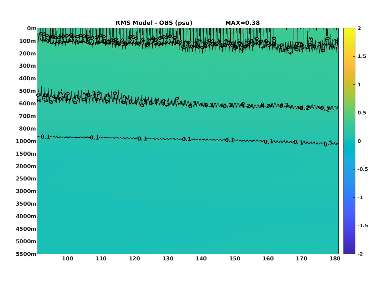Click the vertical colorbar beside the plot

[349, 141]
